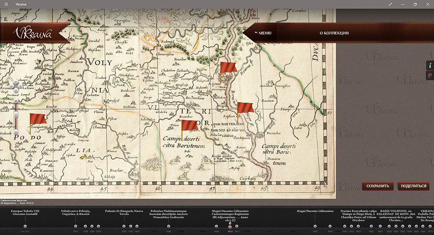Open the info panel with the i icon
Image resolution: width=434 pixels, height=235 pixels.
click(x=430, y=65)
